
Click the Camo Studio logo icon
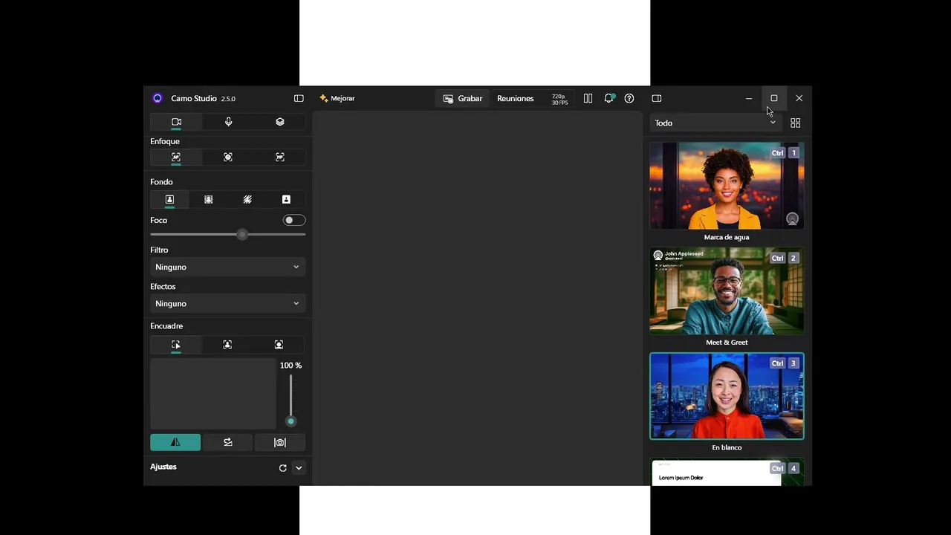[158, 98]
